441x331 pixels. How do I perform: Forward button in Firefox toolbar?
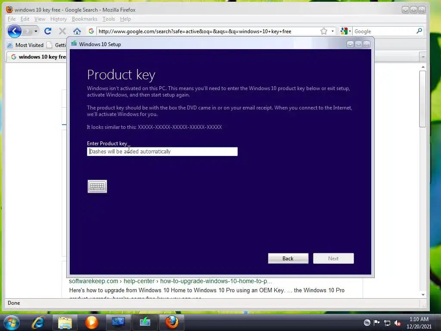pos(27,31)
